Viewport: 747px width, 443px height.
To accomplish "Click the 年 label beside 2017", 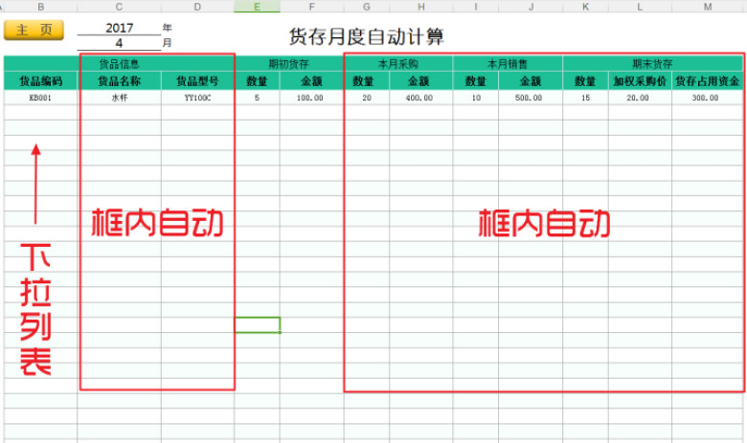I will [x=167, y=28].
